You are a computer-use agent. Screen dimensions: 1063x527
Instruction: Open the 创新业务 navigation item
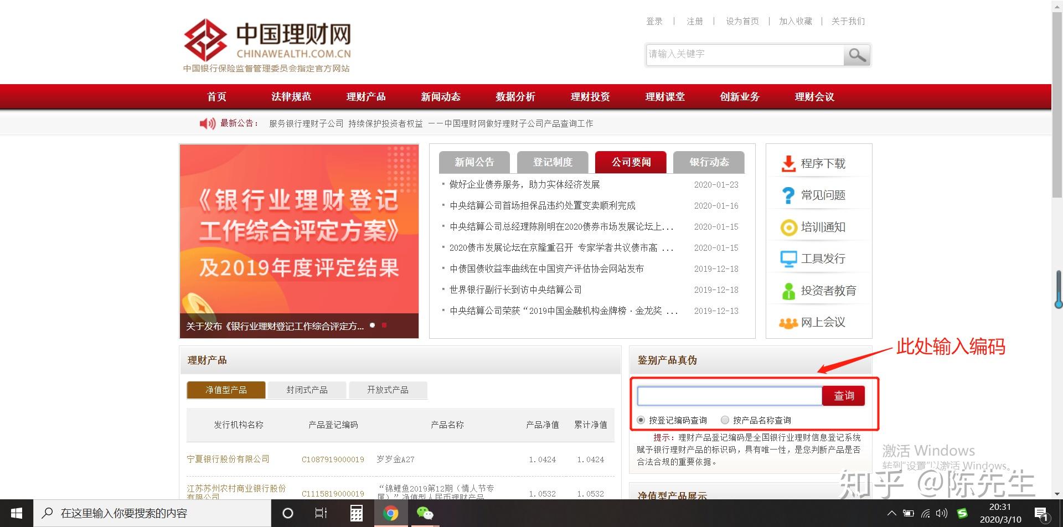[x=740, y=97]
